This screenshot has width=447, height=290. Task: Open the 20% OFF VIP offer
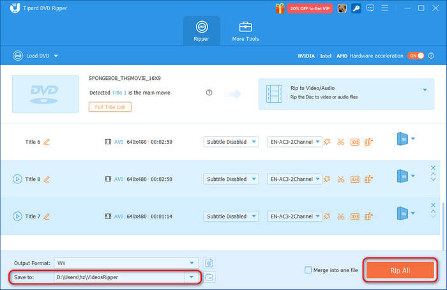point(310,8)
